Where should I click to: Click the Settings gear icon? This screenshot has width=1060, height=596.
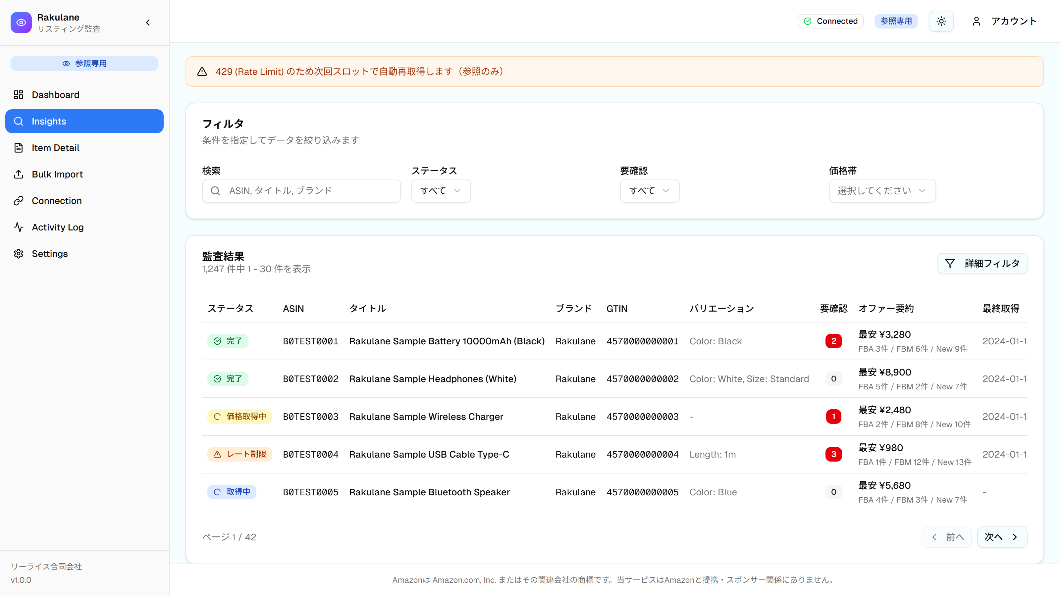pyautogui.click(x=19, y=254)
